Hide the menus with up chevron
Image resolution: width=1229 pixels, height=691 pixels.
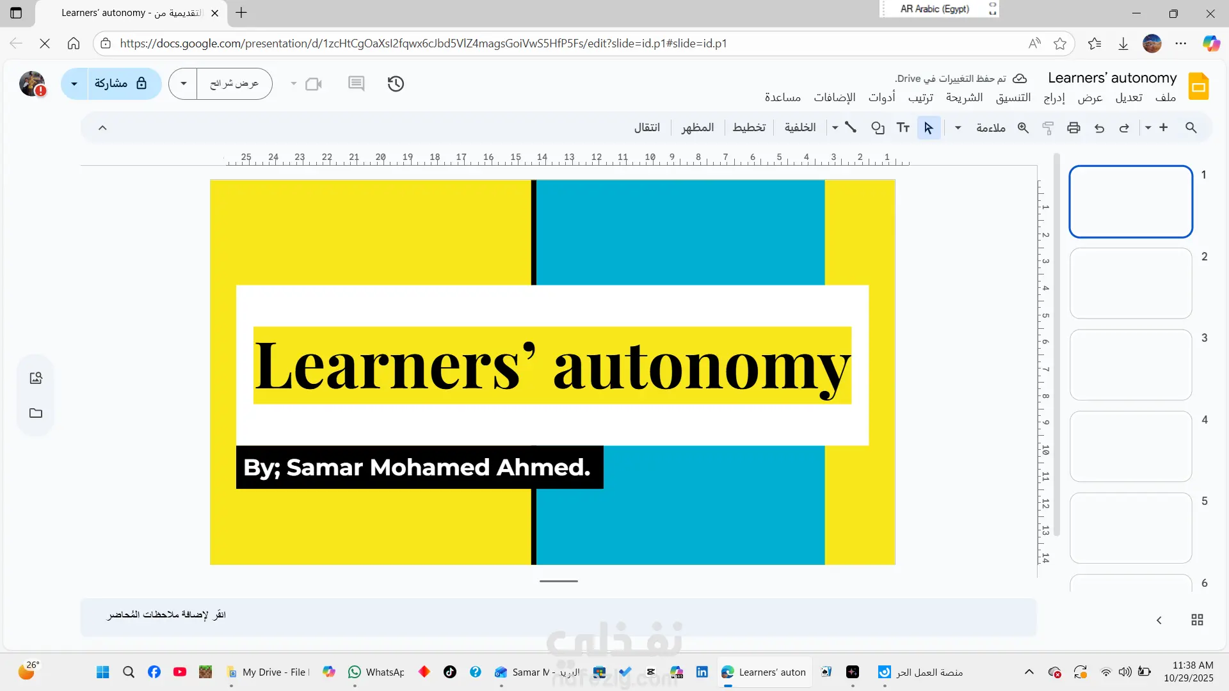click(102, 128)
